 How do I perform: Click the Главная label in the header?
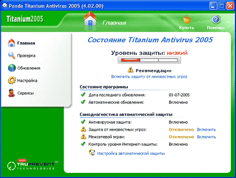point(114,23)
